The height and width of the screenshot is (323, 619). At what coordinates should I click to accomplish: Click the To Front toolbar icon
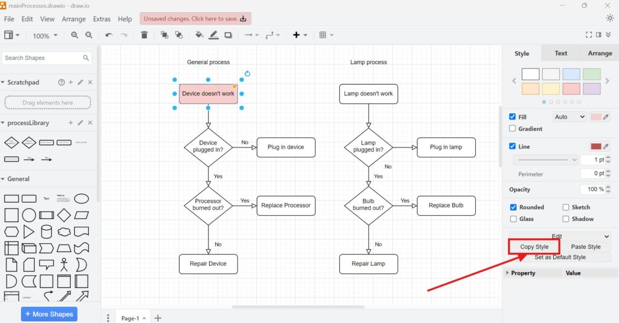point(164,35)
